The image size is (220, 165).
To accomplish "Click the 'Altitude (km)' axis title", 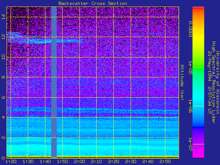I will (182, 82).
